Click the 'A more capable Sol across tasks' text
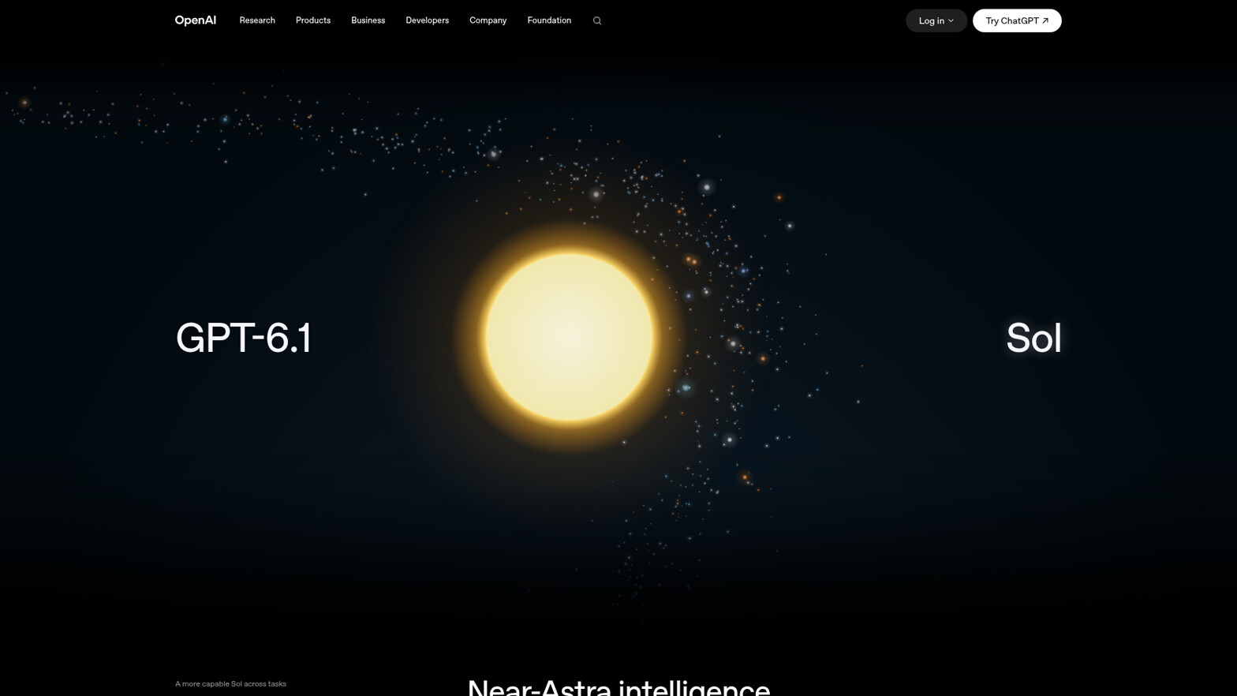The image size is (1237, 696). (x=230, y=684)
